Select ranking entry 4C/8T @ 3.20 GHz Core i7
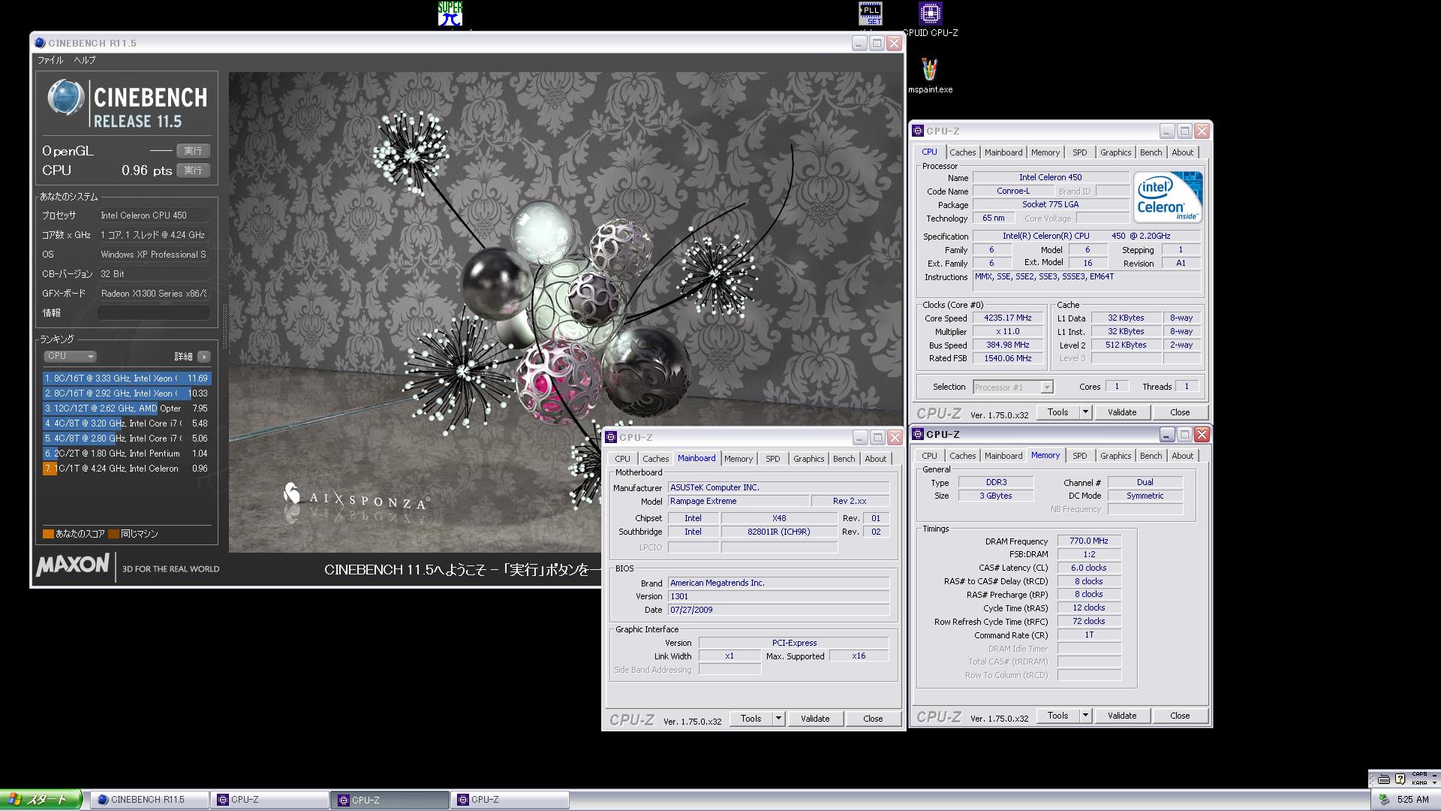 point(126,424)
